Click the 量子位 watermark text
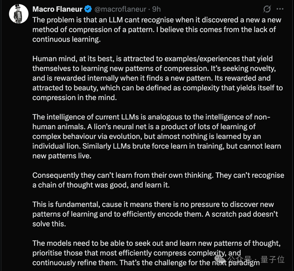 (x=272, y=259)
